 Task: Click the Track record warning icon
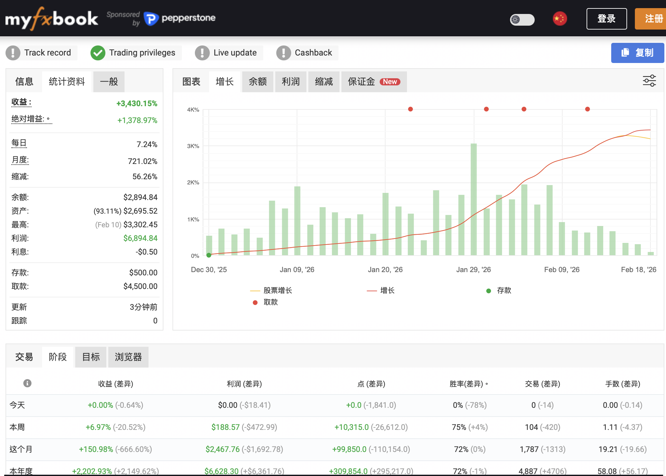point(13,53)
